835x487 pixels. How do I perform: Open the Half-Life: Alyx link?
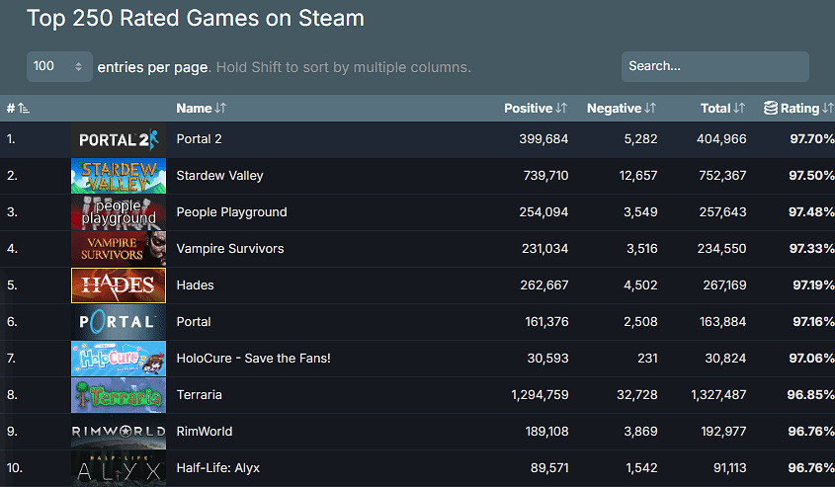tap(217, 468)
